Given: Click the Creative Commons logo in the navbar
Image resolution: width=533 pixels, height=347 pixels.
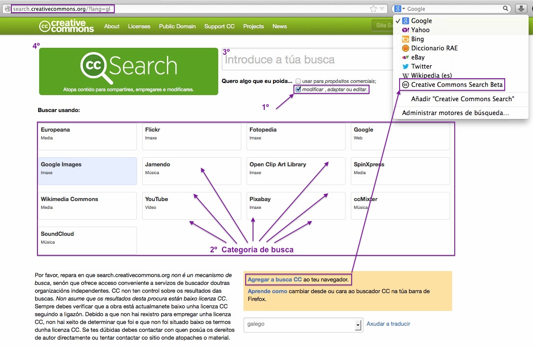Looking at the screenshot, I should pyautogui.click(x=66, y=26).
